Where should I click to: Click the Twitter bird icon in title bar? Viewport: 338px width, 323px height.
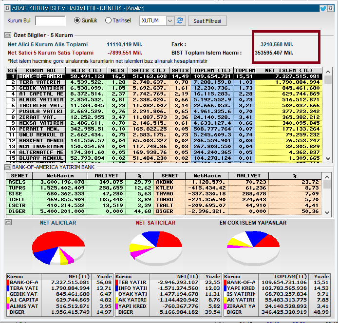coord(323,8)
